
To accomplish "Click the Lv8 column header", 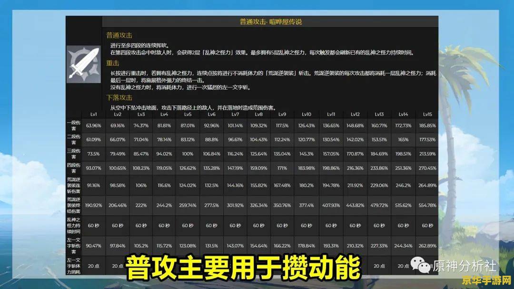I will pos(258,114).
